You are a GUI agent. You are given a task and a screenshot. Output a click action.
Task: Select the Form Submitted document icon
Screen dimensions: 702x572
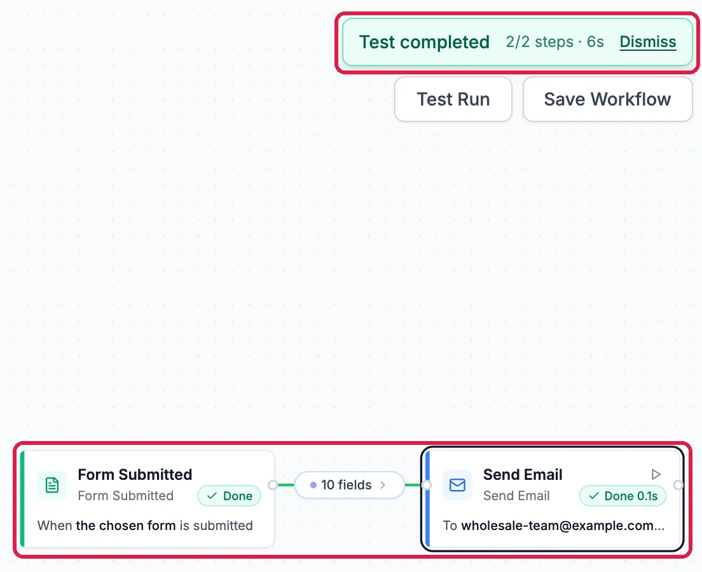coord(52,485)
